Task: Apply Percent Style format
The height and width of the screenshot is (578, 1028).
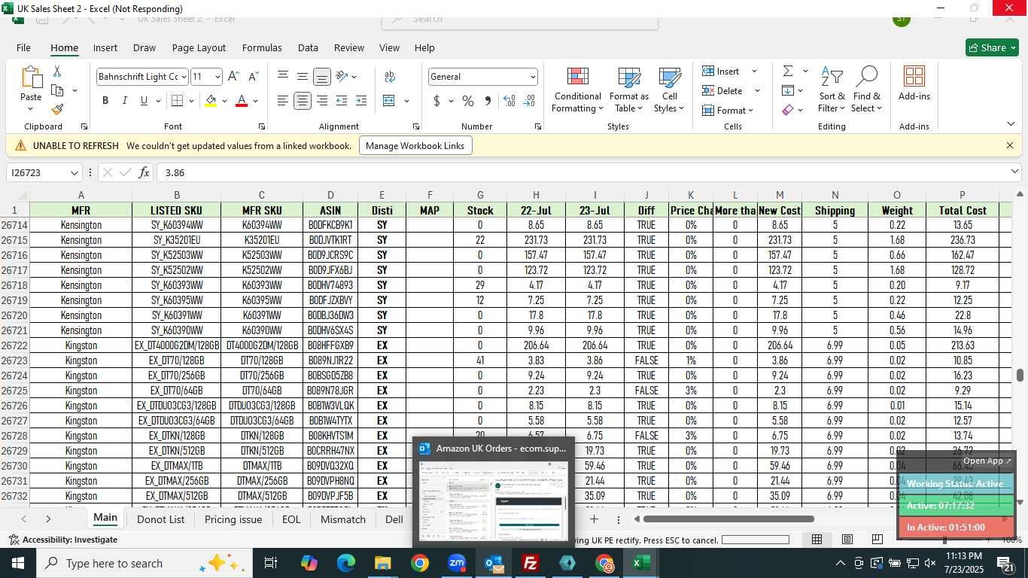Action: point(467,101)
